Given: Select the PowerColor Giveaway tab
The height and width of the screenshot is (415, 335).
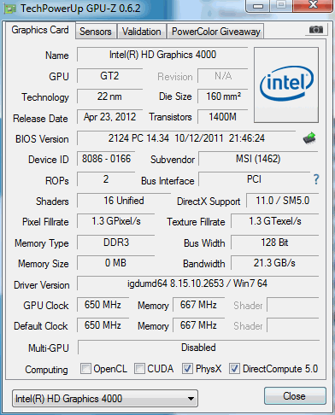Looking at the screenshot, I should tap(216, 32).
